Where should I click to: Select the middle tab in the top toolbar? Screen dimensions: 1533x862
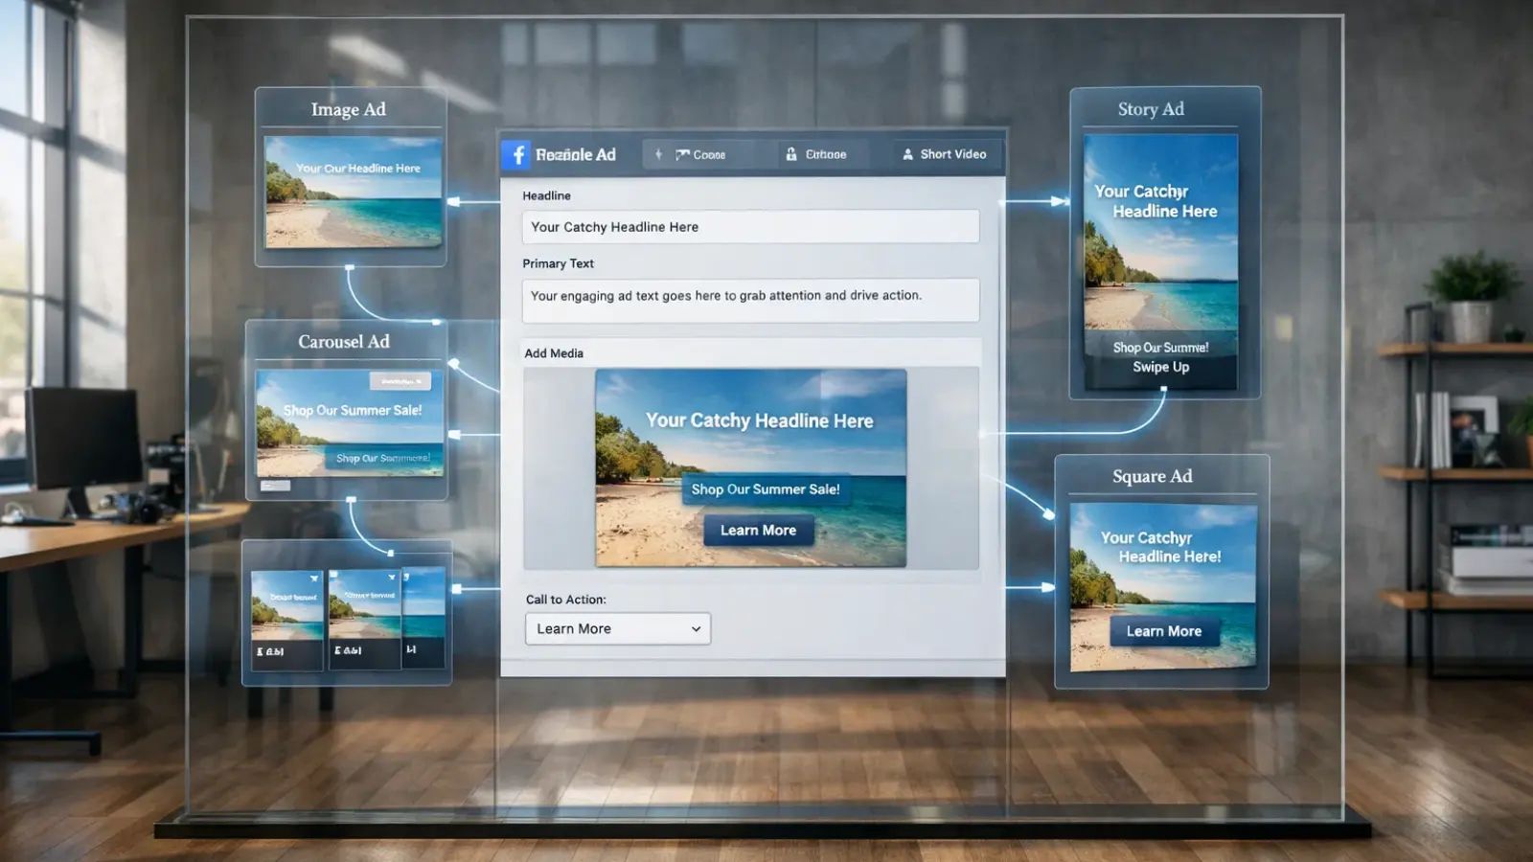pos(819,154)
